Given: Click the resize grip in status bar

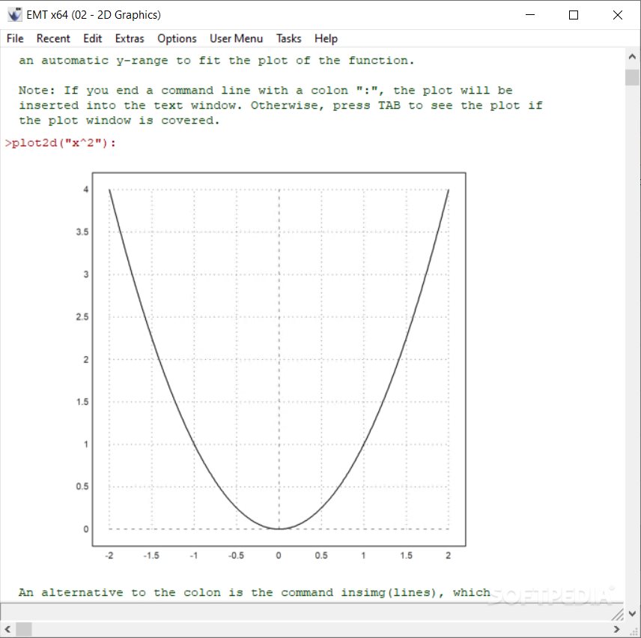Looking at the screenshot, I should (x=617, y=614).
